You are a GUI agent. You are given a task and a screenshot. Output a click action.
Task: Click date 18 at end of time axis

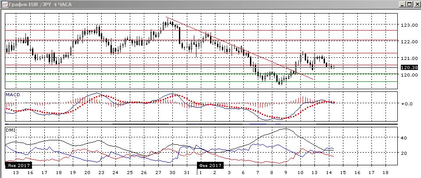[386, 173]
